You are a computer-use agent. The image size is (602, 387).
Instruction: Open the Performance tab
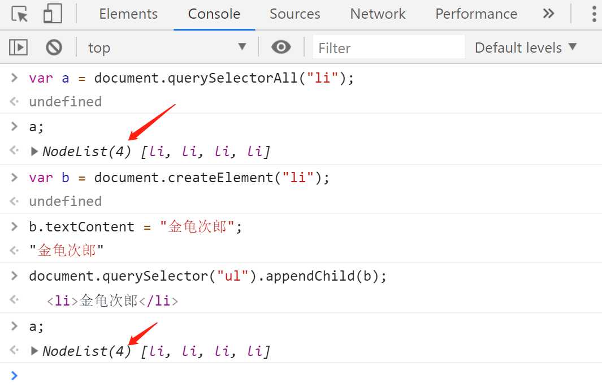click(476, 14)
